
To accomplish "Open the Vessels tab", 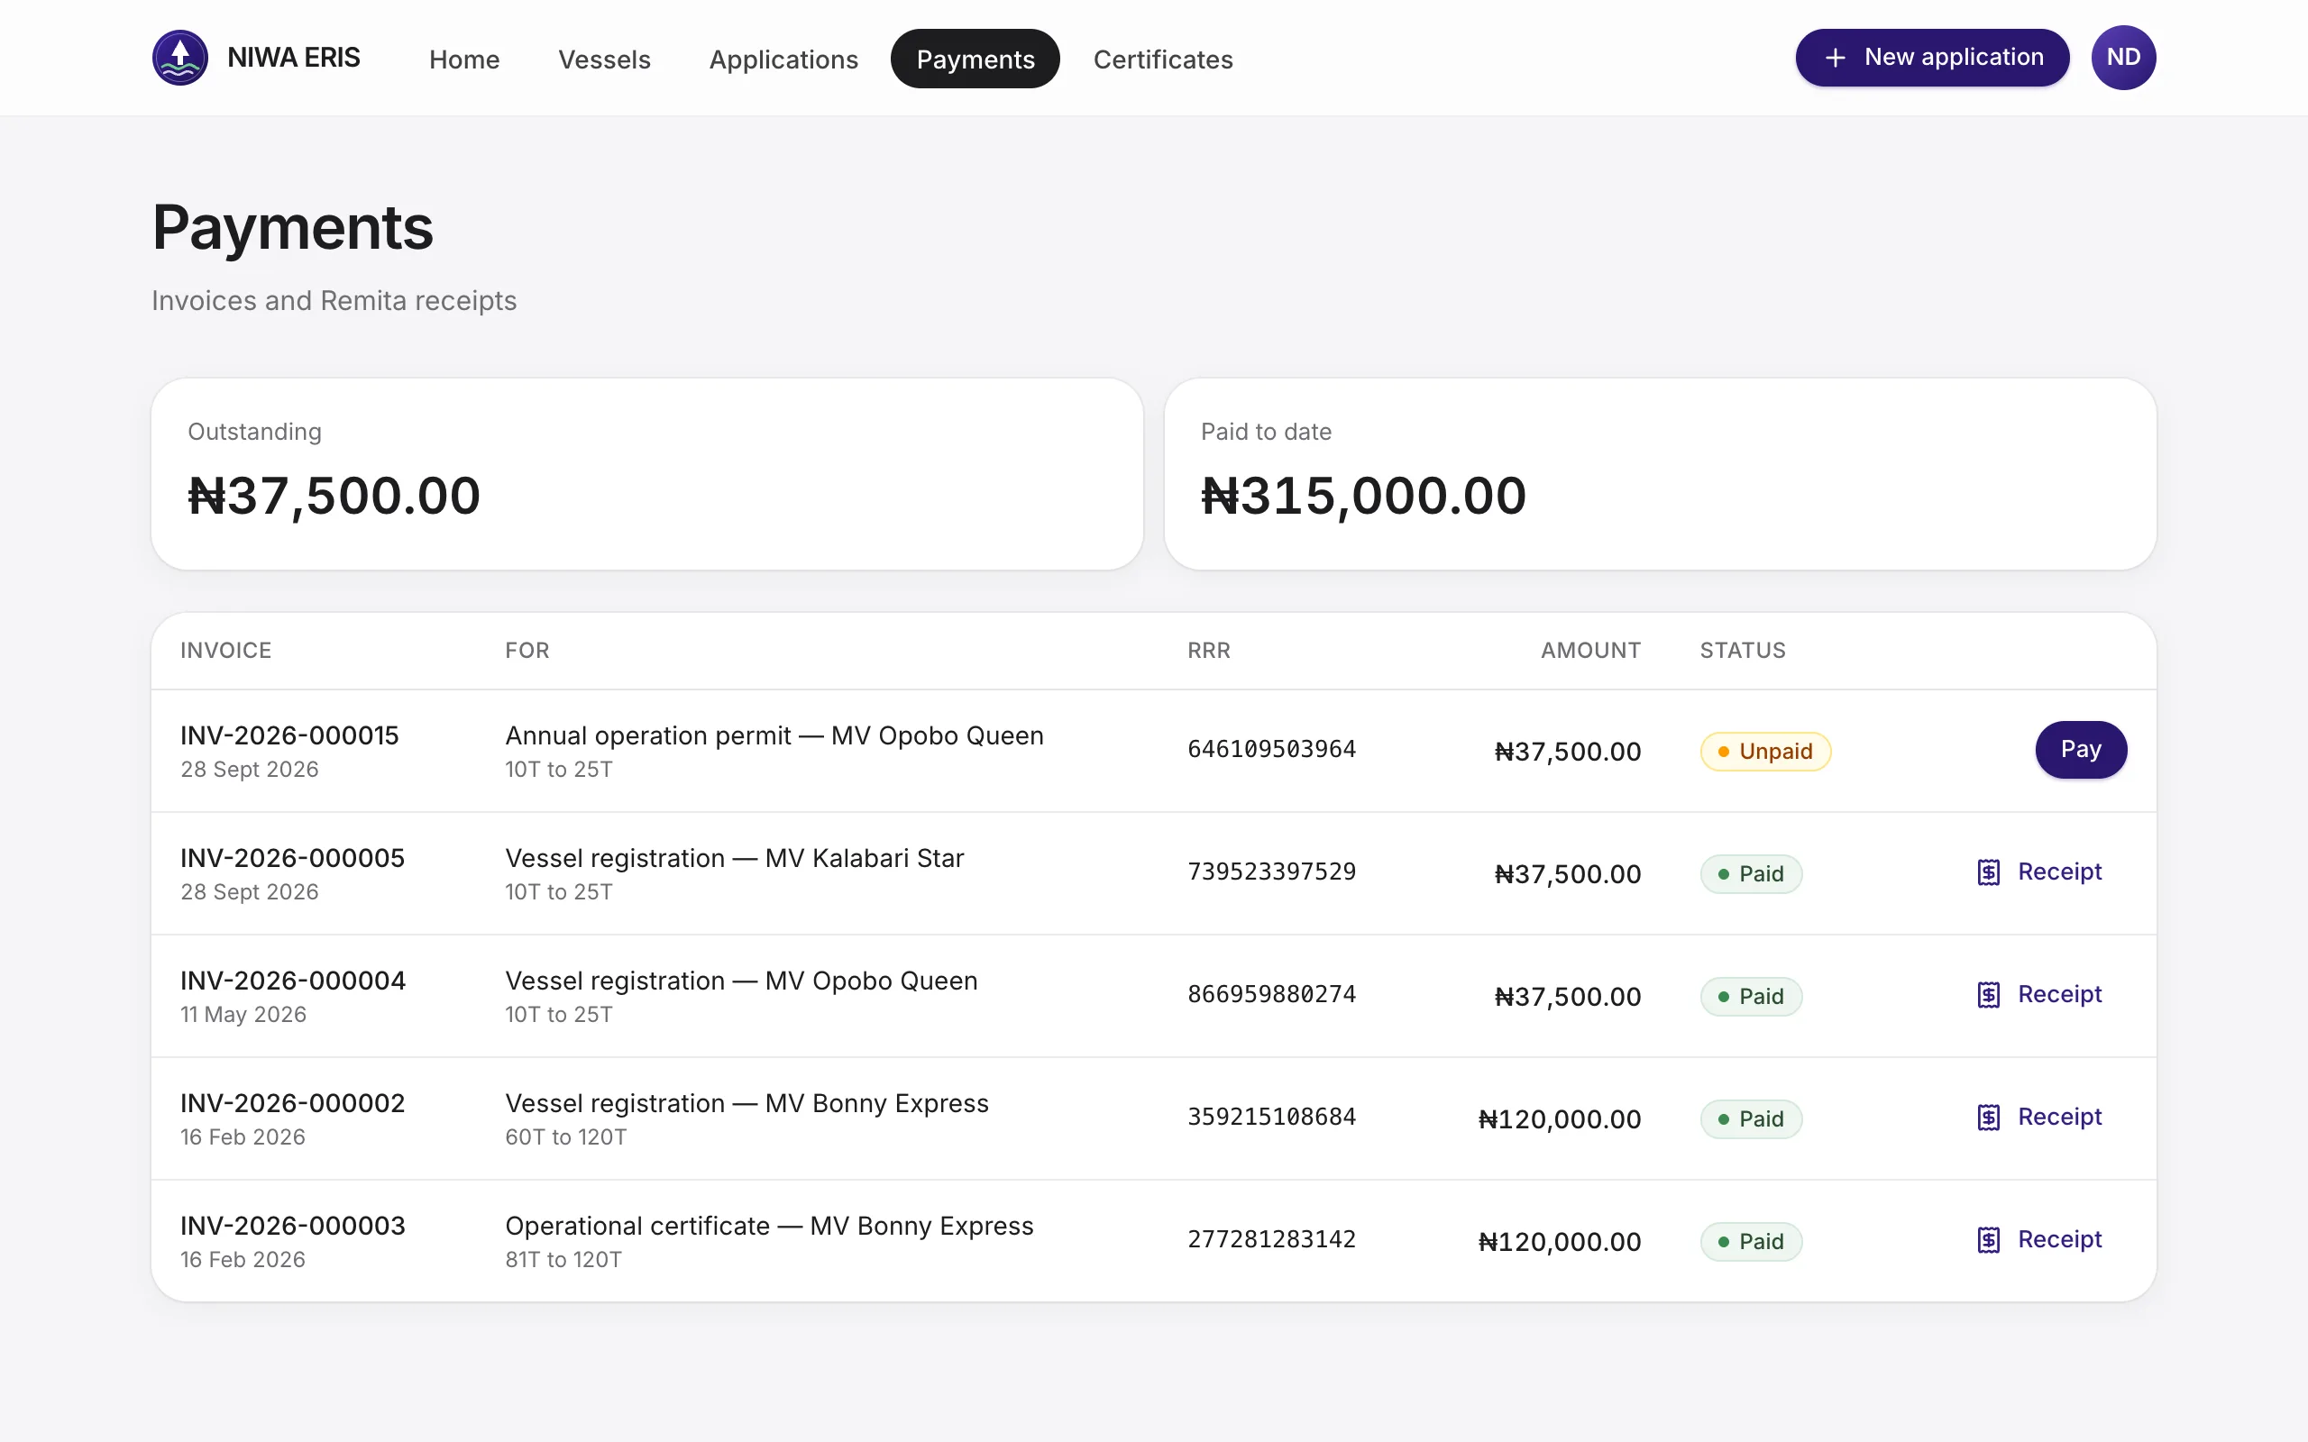I will click(605, 59).
